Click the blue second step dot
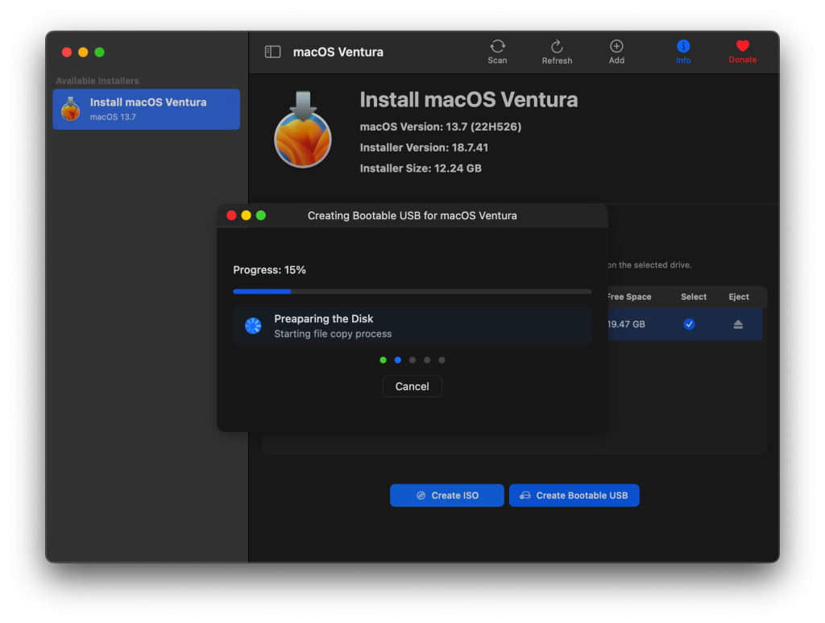 point(398,360)
